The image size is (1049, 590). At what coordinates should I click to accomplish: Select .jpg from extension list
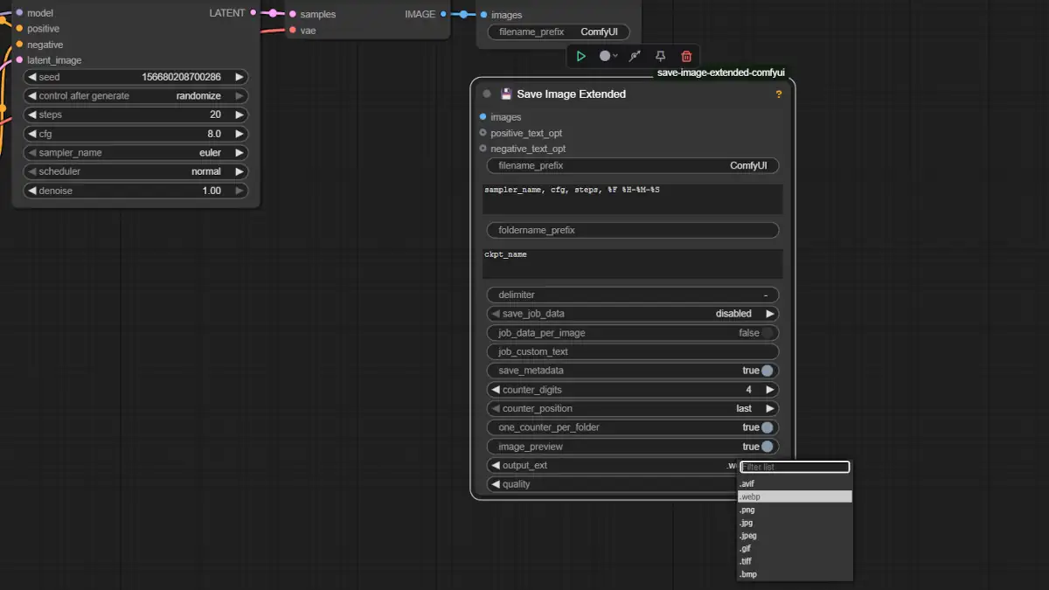pos(795,523)
